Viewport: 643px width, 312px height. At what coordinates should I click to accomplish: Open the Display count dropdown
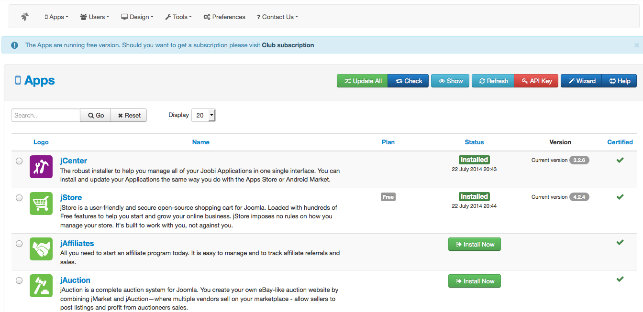[203, 115]
